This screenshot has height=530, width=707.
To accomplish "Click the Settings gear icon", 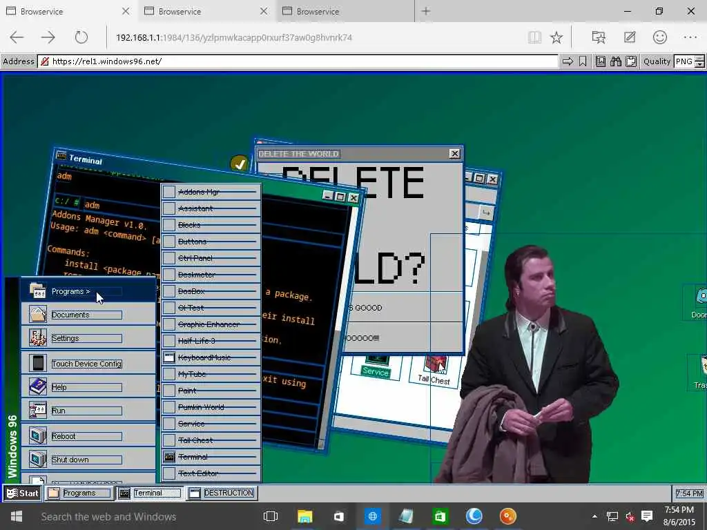I will (37, 338).
